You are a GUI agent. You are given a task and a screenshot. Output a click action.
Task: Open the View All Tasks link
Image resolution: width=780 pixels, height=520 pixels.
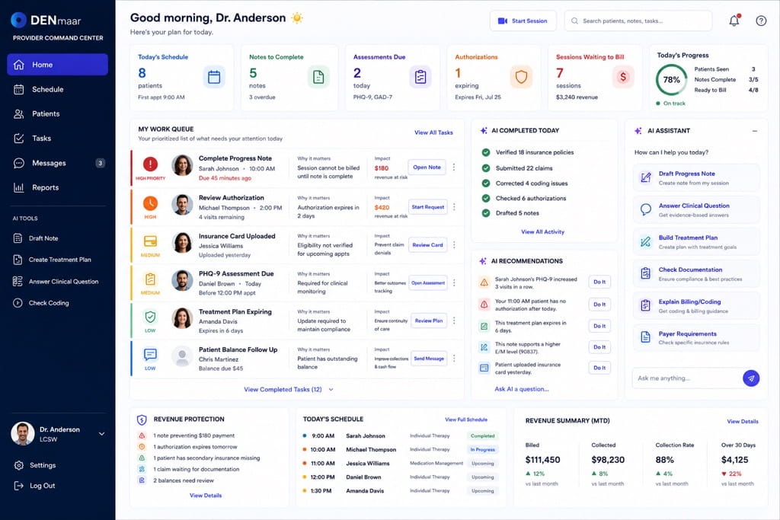[x=433, y=132]
